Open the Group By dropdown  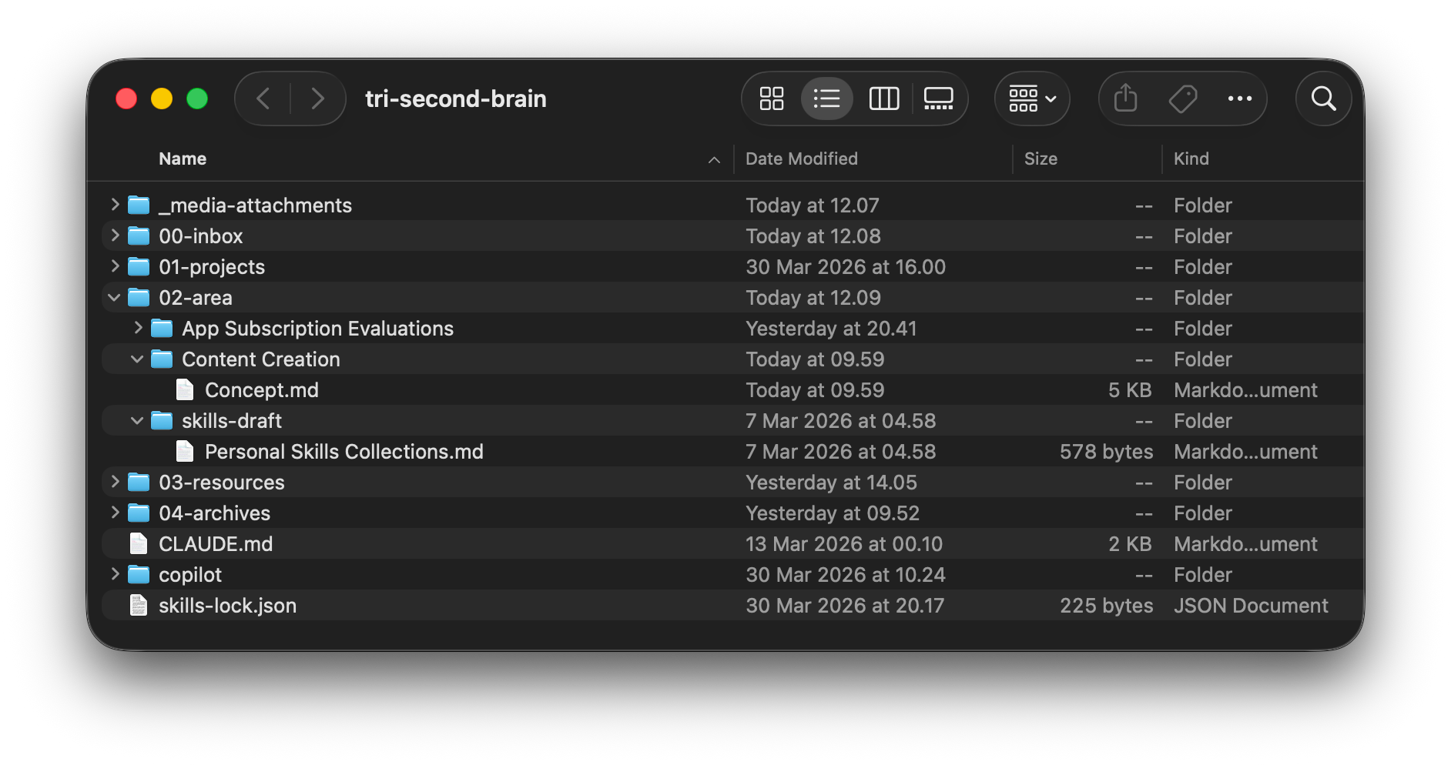[1032, 99]
